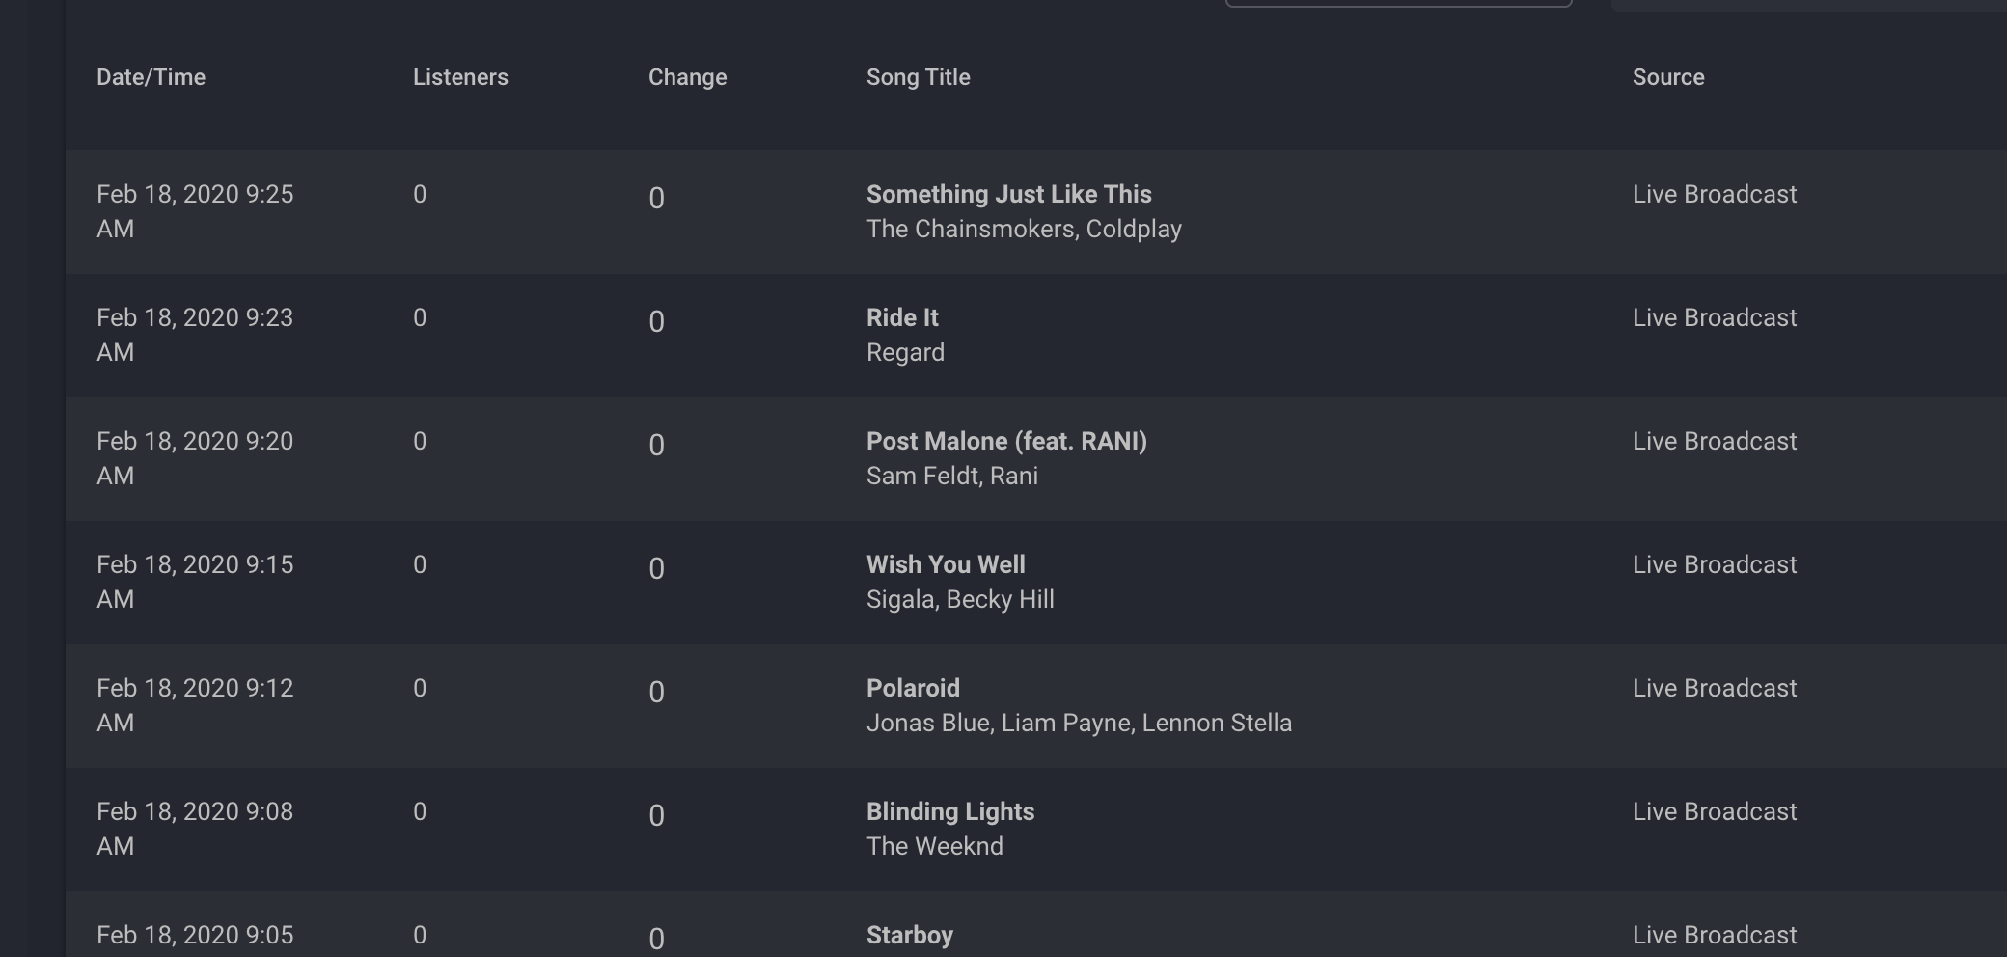The image size is (2007, 957).
Task: Click the Change column header
Action: pyautogui.click(x=687, y=77)
